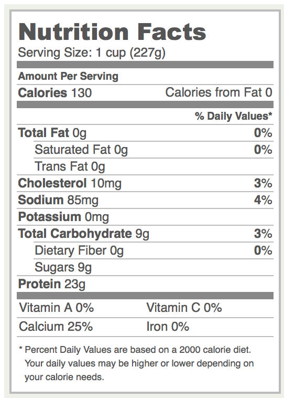Click the Calories from Fat 0 text
Screen dimensions: 284x398
point(219,92)
